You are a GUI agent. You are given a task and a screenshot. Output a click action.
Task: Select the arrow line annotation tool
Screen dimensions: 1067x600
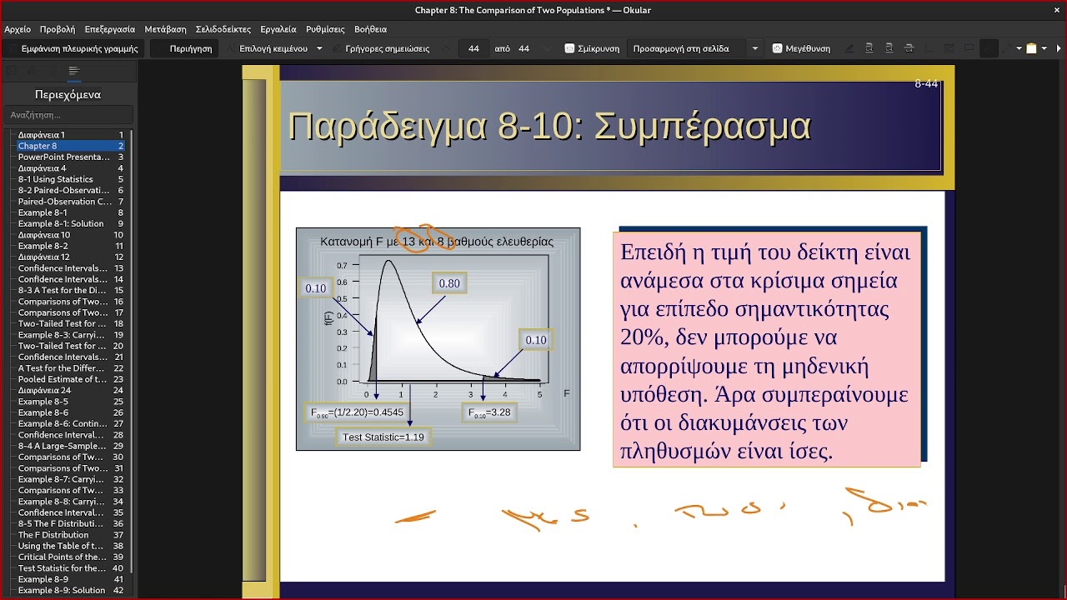point(1007,48)
